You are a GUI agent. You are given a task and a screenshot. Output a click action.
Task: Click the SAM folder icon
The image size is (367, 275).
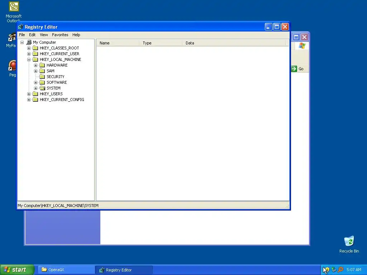(42, 71)
